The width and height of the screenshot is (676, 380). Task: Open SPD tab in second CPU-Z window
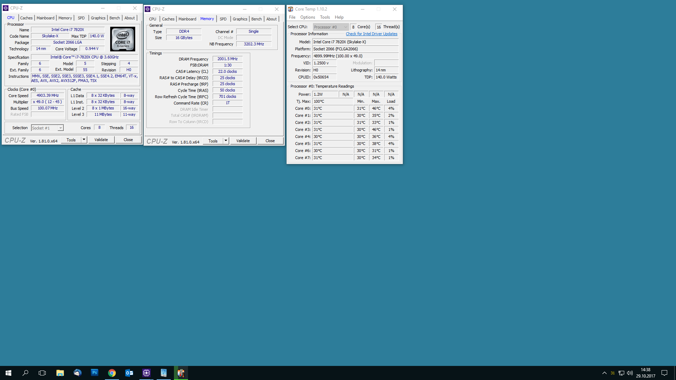tap(223, 19)
